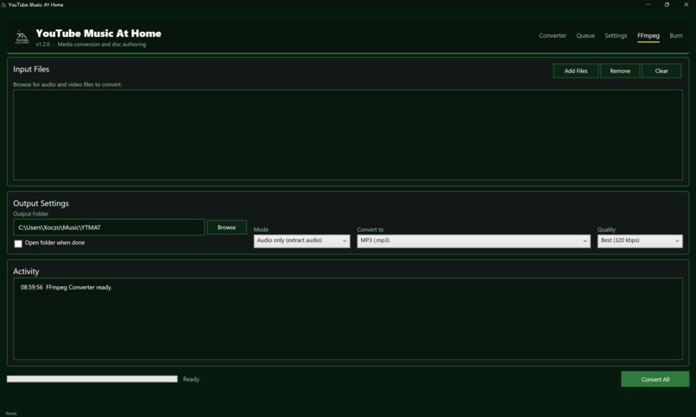Open the Burn tab
Viewport: 696px width, 417px height.
click(675, 35)
